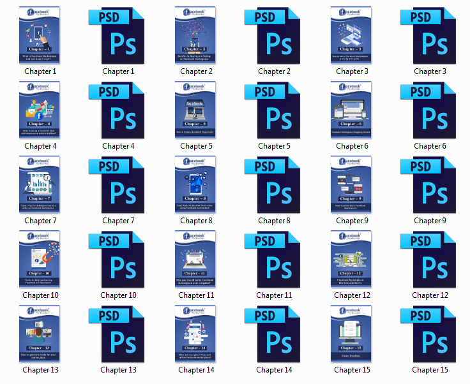Click the 'Chapter 13' label under the cover image

(x=40, y=370)
